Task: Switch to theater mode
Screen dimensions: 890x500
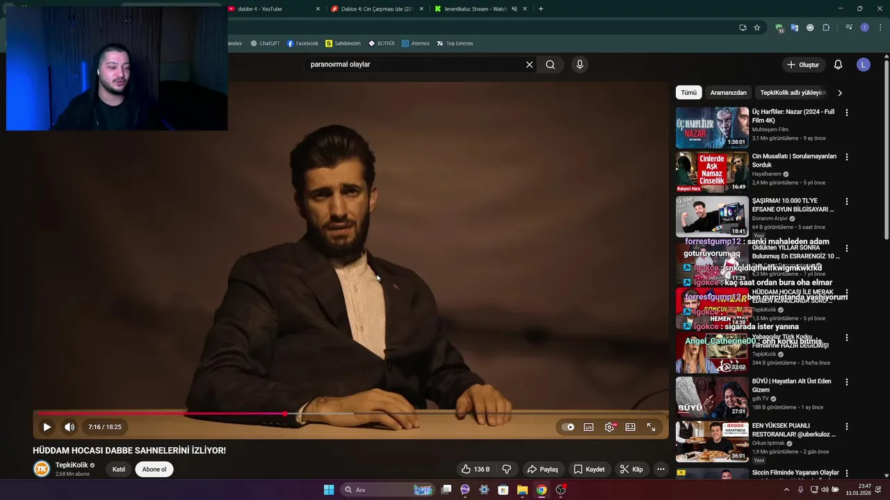Action: pyautogui.click(x=630, y=427)
